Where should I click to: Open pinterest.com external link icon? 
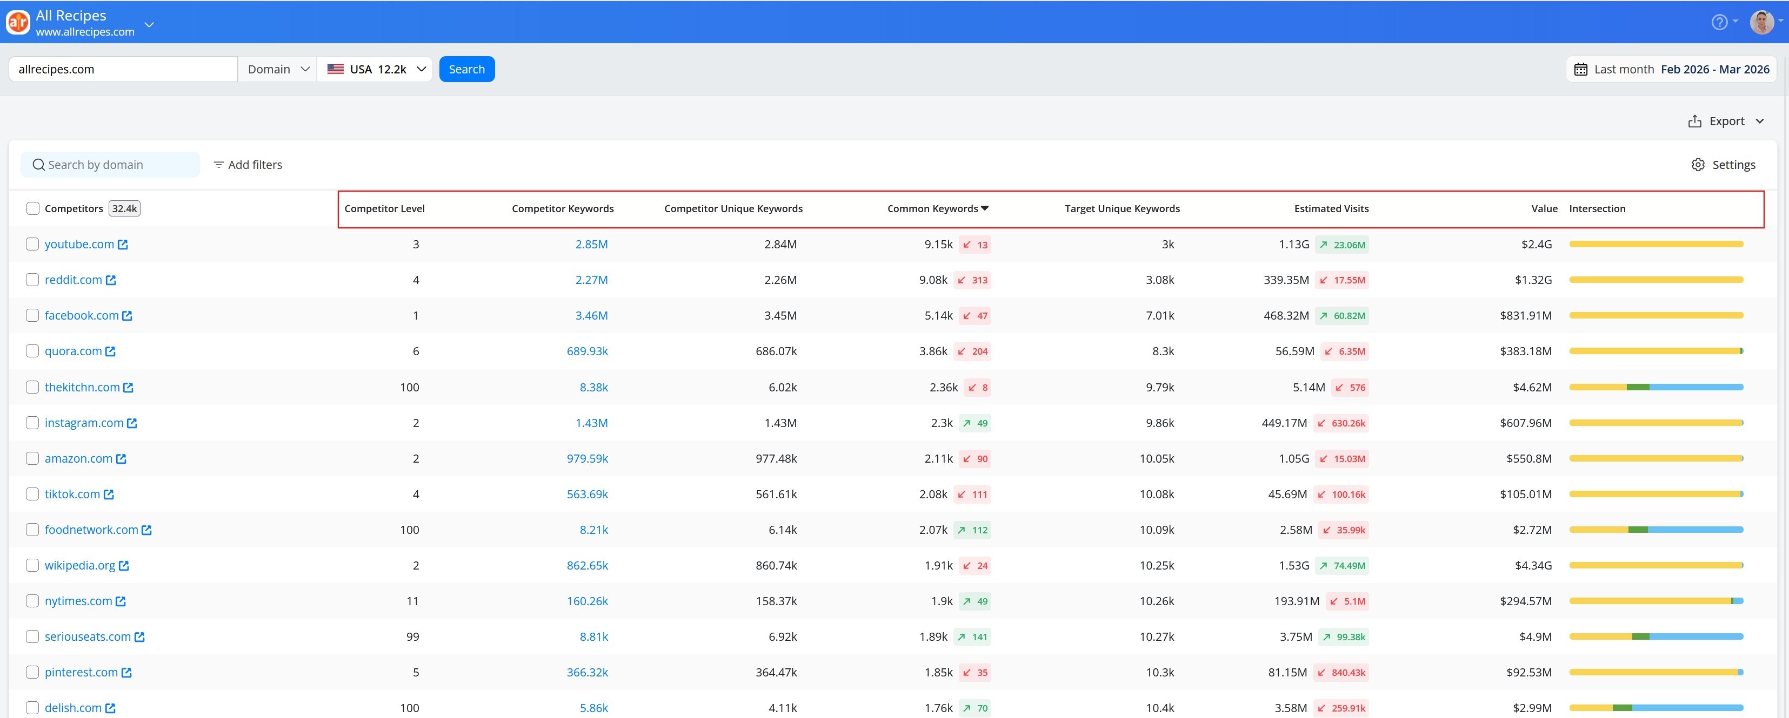coord(126,673)
